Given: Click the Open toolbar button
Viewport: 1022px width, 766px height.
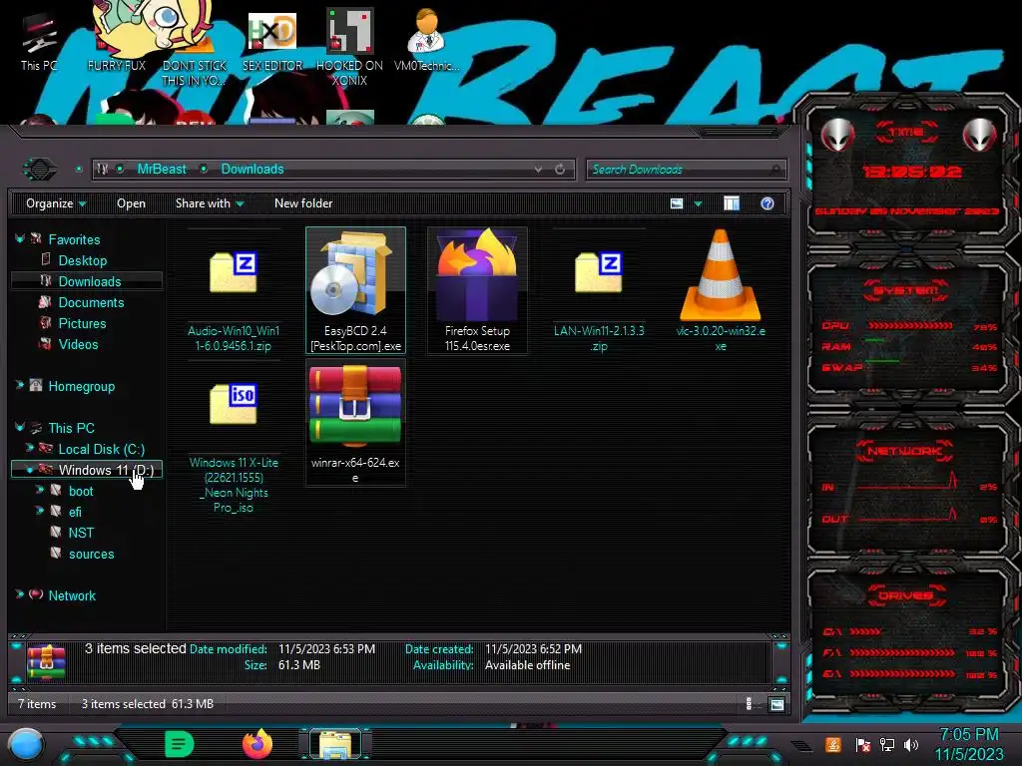Looking at the screenshot, I should pos(131,203).
